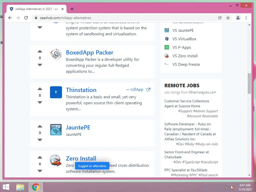Click the JauntePE logo
256x192 pixels.
coord(56,130)
